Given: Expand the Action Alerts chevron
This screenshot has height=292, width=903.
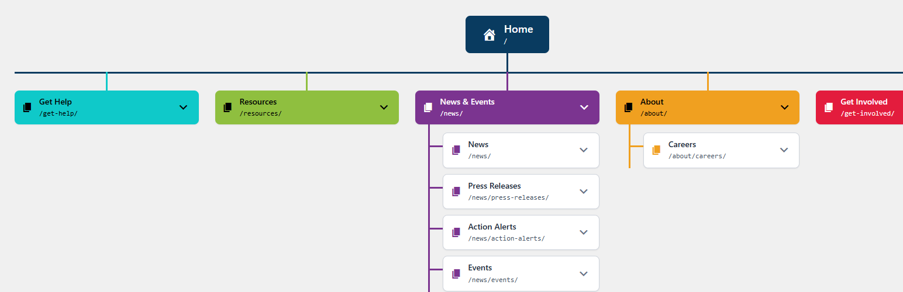Looking at the screenshot, I should click(x=583, y=232).
